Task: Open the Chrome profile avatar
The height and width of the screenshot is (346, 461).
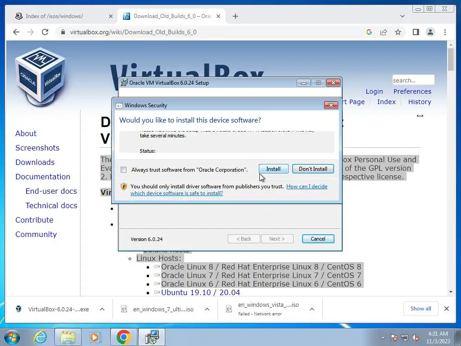Action: (430, 32)
